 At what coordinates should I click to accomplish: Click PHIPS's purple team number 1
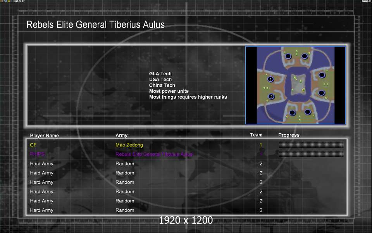tap(261, 154)
